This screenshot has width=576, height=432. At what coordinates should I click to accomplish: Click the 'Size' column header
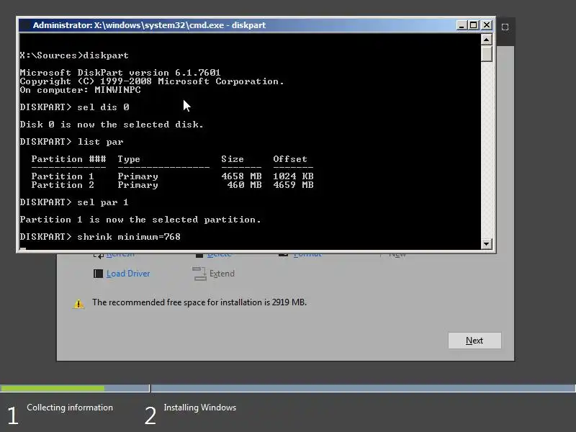(232, 159)
